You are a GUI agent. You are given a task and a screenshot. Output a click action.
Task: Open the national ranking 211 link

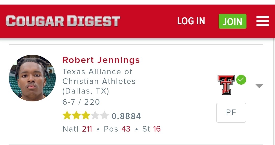(87, 129)
